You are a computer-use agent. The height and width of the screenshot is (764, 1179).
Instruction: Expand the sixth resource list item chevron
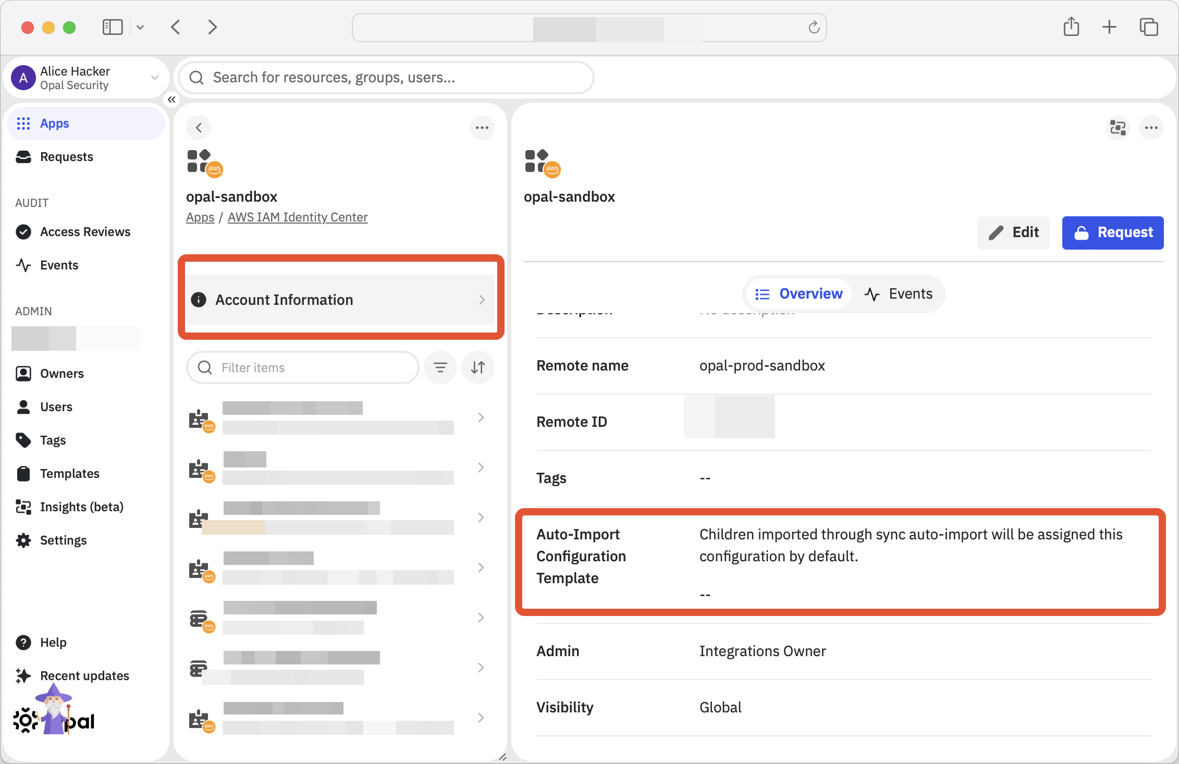(x=481, y=668)
